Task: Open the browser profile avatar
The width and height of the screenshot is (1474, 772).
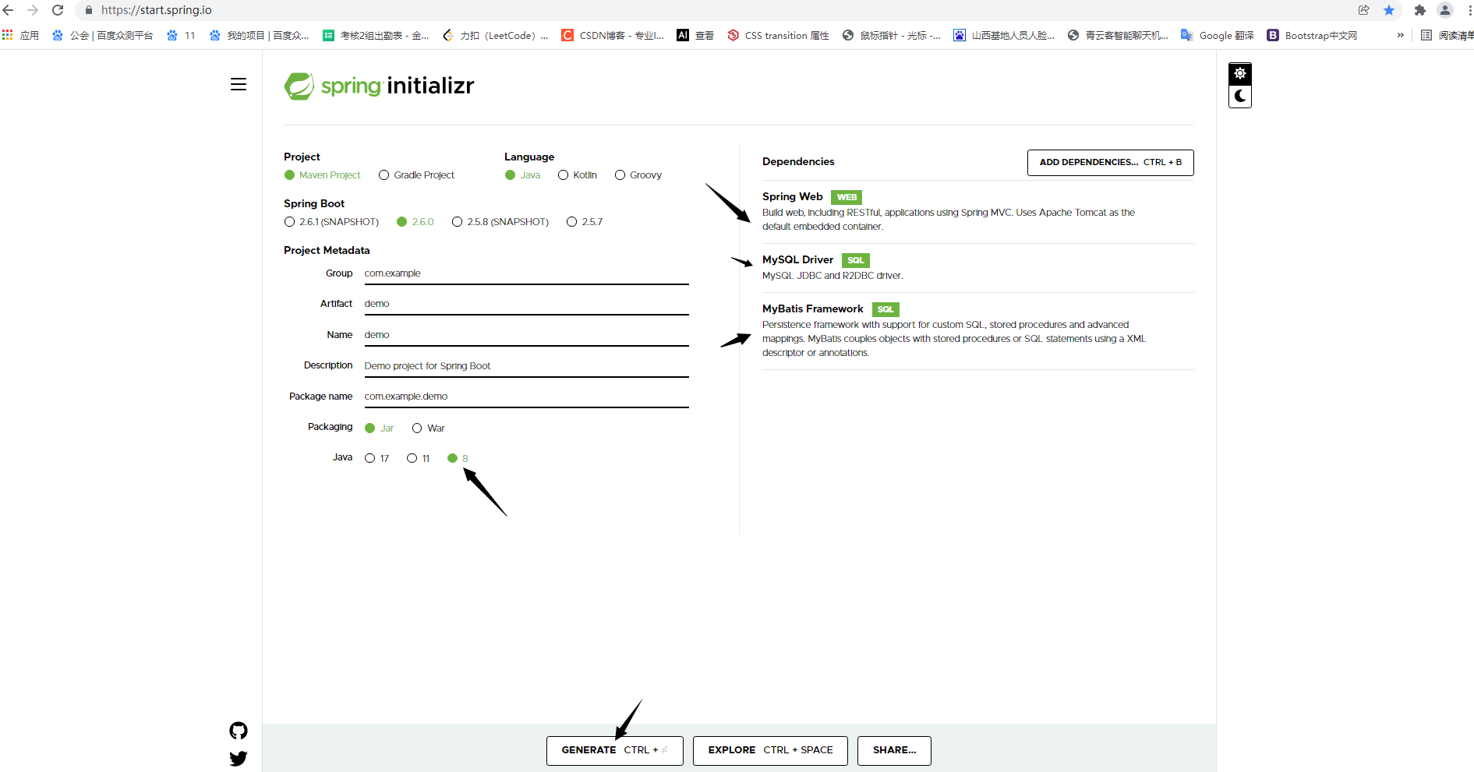Action: pyautogui.click(x=1445, y=10)
